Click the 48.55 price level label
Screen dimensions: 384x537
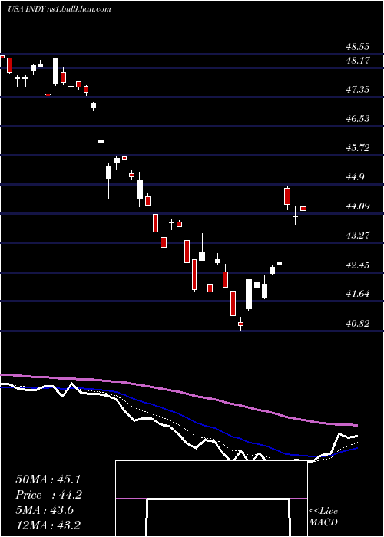[357, 46]
